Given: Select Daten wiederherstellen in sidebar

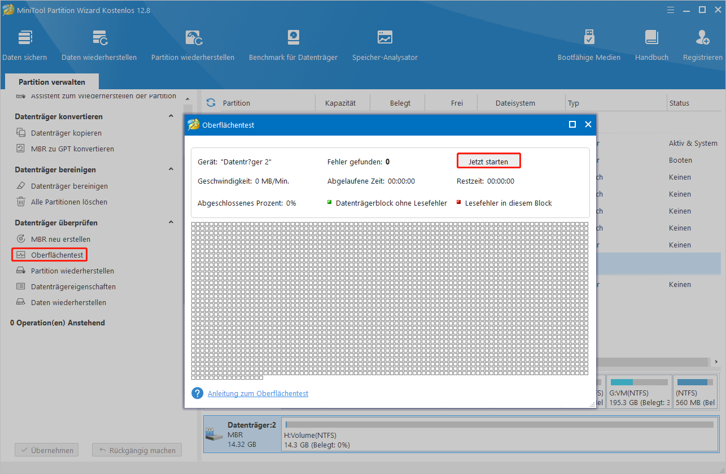Looking at the screenshot, I should click(x=68, y=302).
